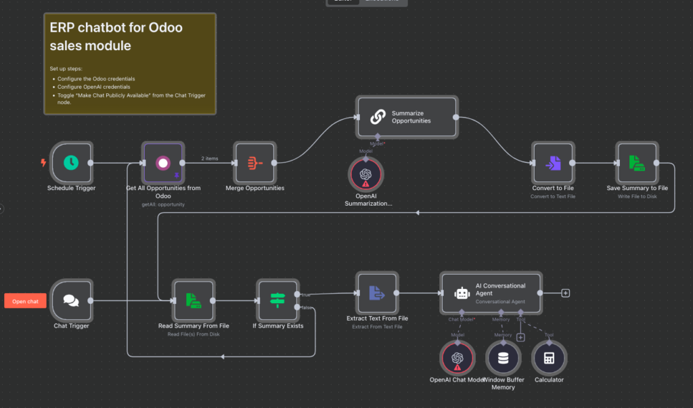Click the false output of If Summary Exists

pos(297,307)
